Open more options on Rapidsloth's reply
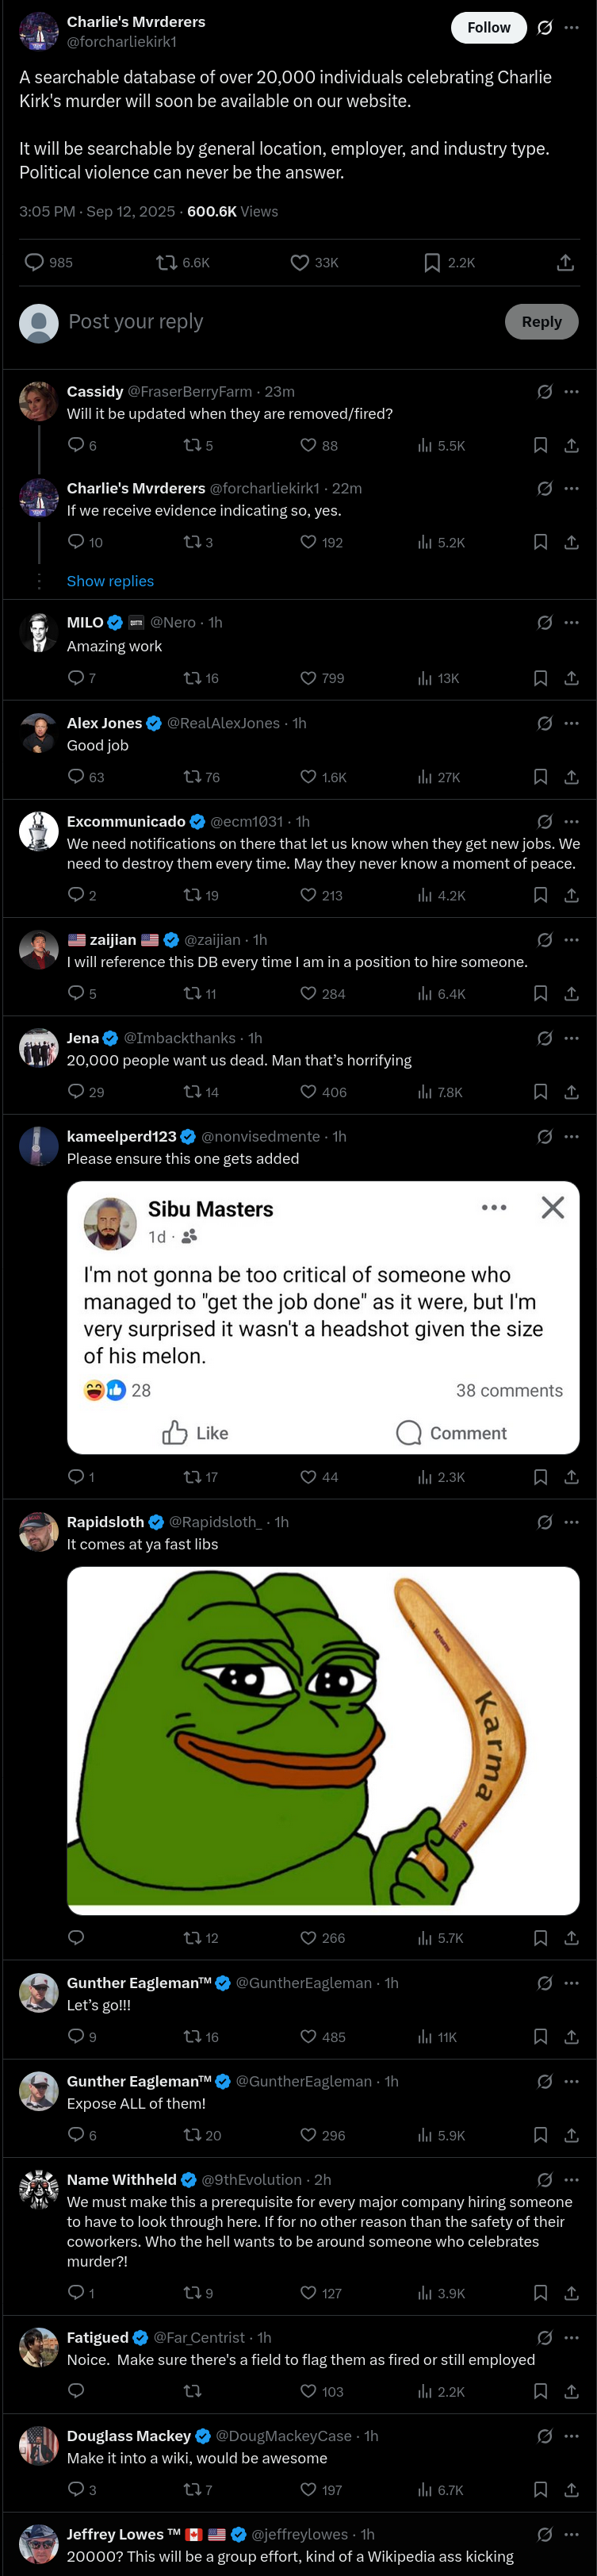Viewport: 597px width, 2576px height. pos(571,1521)
